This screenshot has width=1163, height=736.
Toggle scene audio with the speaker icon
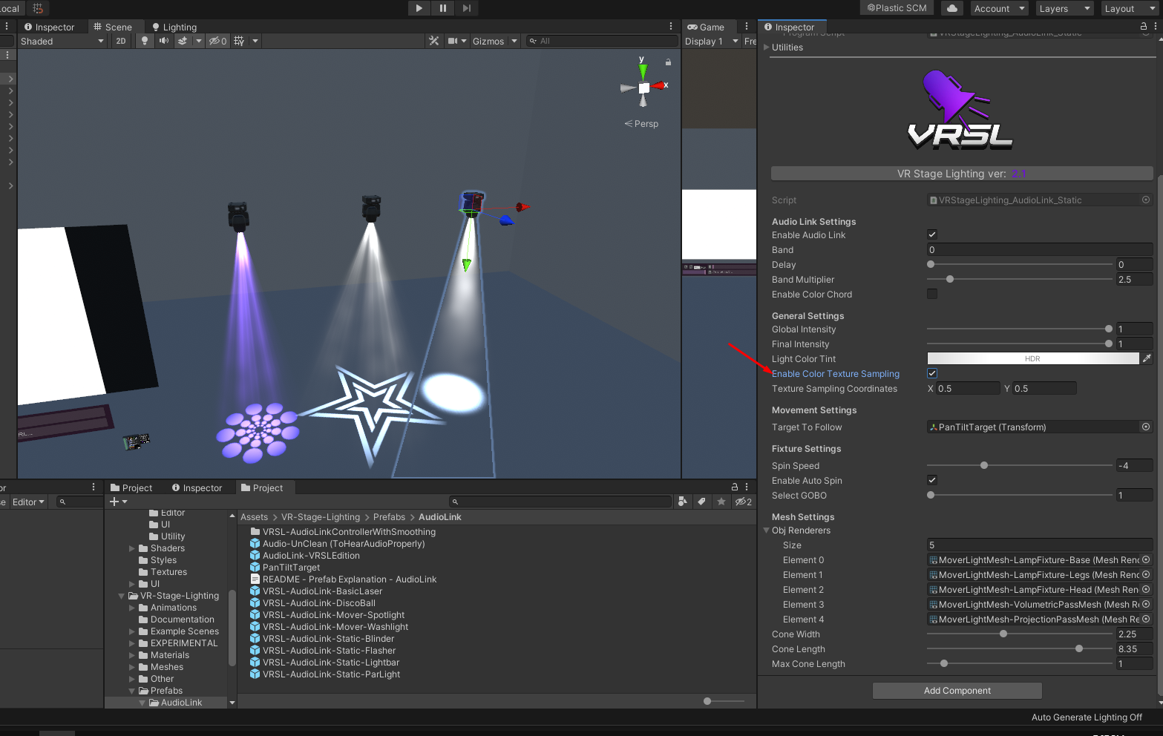click(x=163, y=41)
